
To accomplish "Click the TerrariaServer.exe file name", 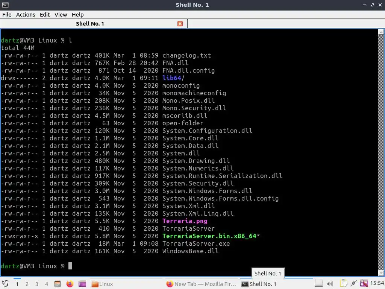I will [x=196, y=244].
